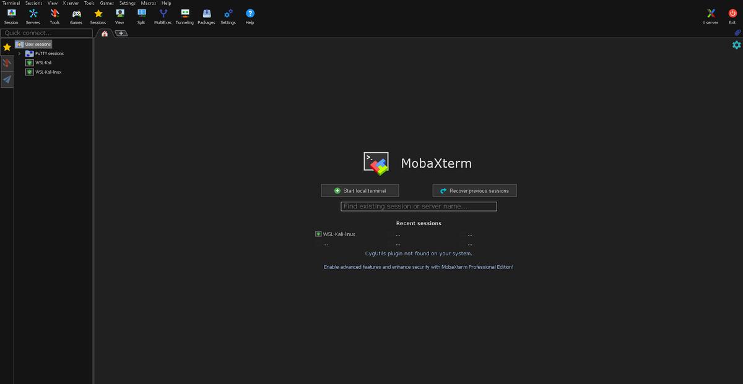This screenshot has height=384, width=743.
Task: Click Recover previous sessions button
Action: click(x=474, y=190)
